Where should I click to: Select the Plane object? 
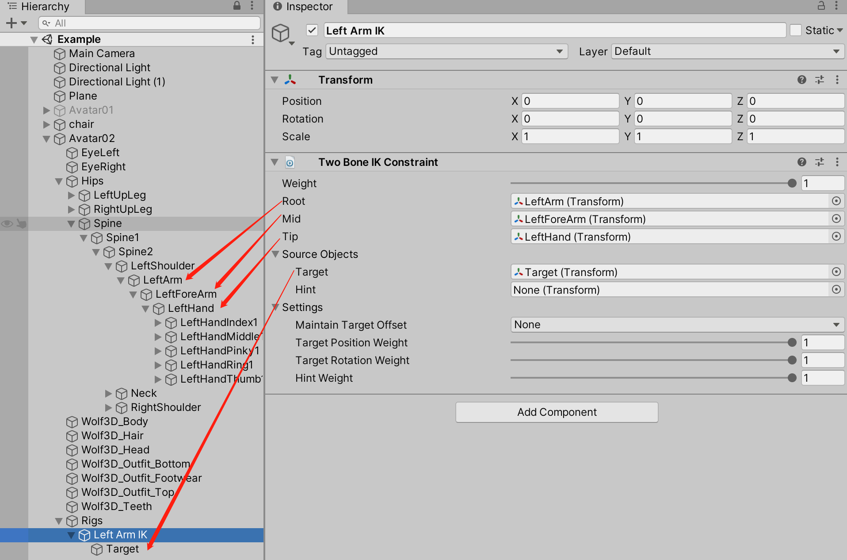coord(83,96)
